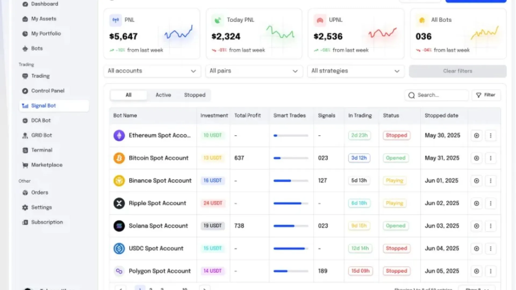
Task: Open the Filter button
Action: 486,95
